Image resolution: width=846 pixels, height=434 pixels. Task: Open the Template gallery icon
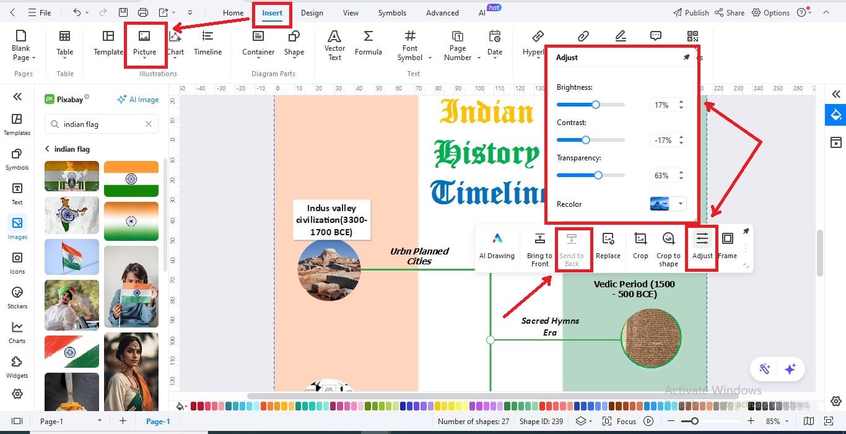click(x=108, y=43)
